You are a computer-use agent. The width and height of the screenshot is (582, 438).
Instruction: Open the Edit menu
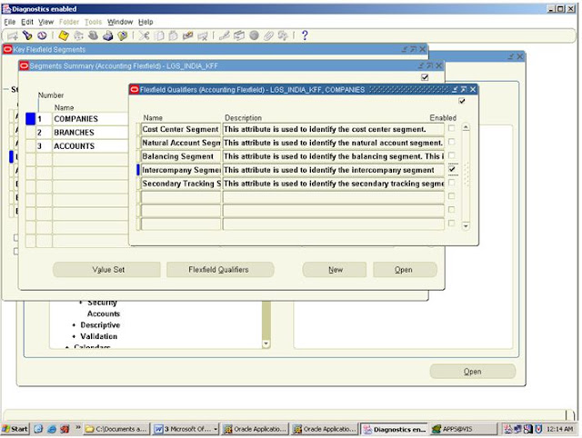(x=27, y=22)
